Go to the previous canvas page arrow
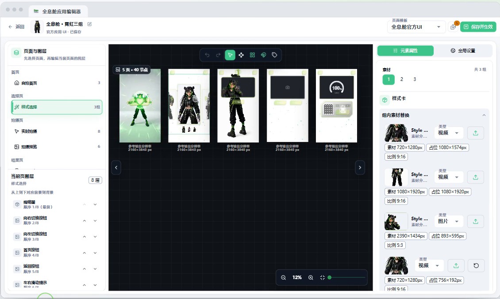Screen dimensions: 500x299 116,168
